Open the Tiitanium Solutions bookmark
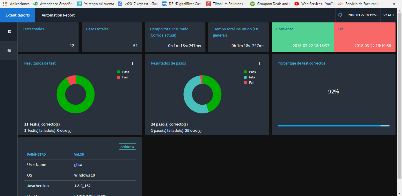The height and width of the screenshot is (196, 402). (x=226, y=4)
